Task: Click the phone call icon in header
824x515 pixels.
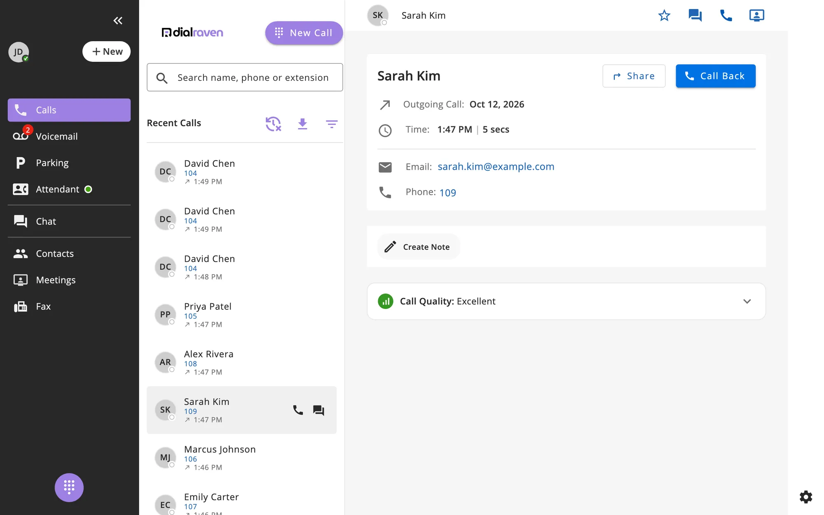Action: (x=726, y=16)
